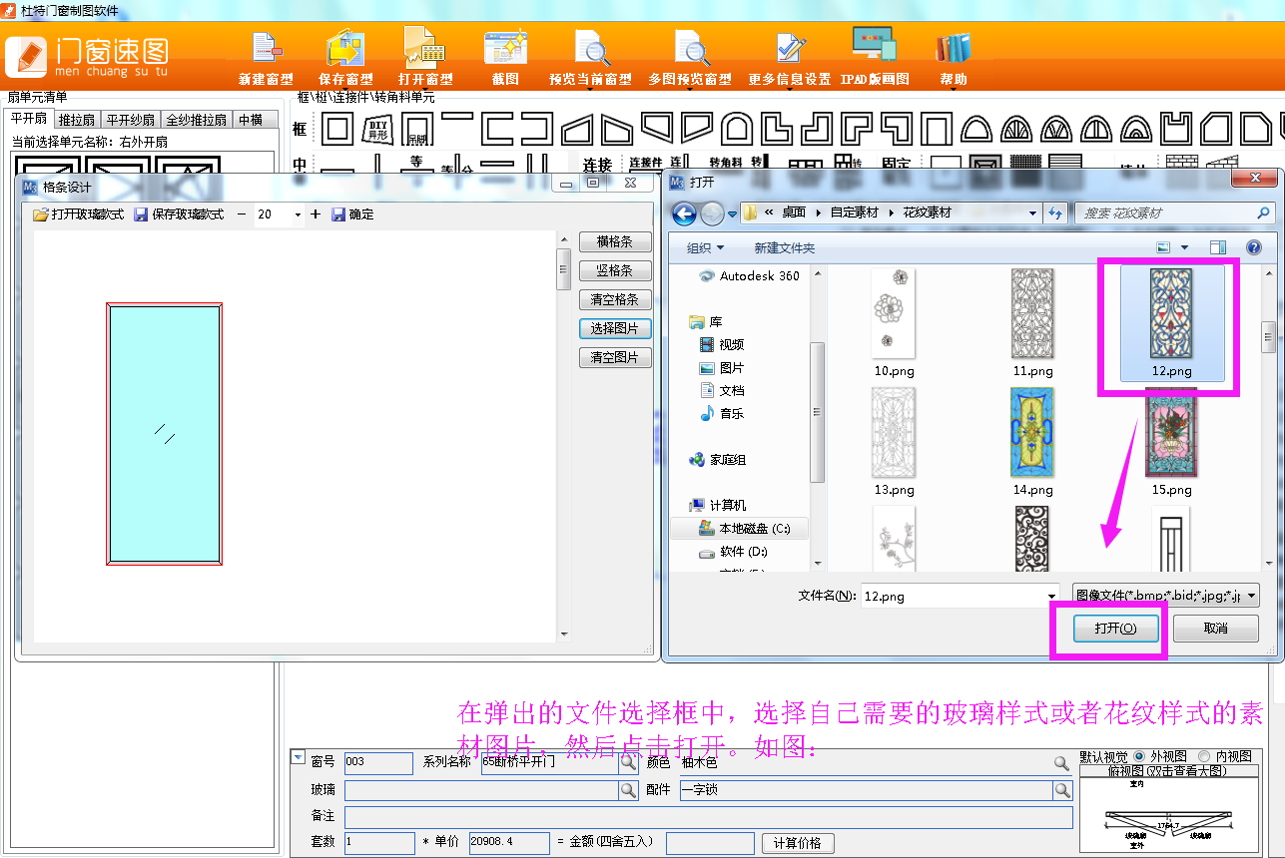1285x858 pixels.
Task: Click the 搜索 花纹素材 search box
Action: (x=1173, y=213)
